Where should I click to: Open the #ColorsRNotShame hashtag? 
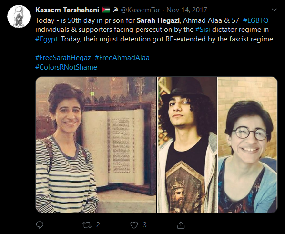tap(66, 67)
